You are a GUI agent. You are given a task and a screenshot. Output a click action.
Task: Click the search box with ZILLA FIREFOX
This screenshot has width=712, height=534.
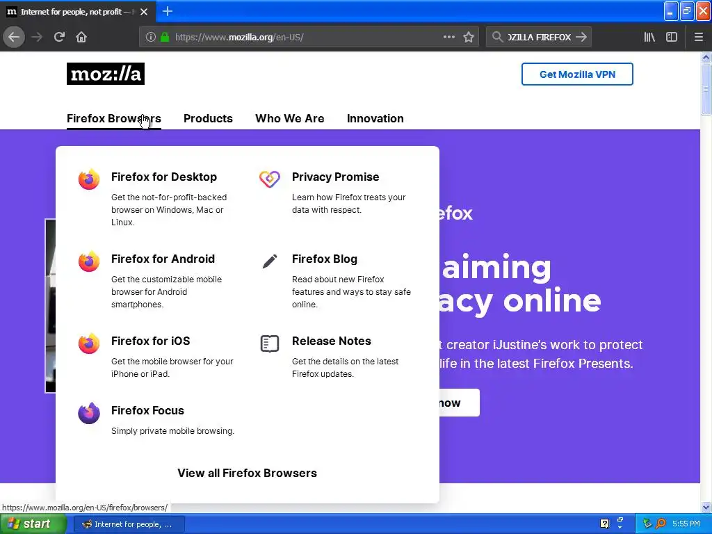538,38
